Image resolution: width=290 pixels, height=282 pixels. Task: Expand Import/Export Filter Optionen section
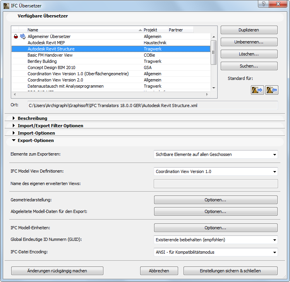(x=14, y=125)
